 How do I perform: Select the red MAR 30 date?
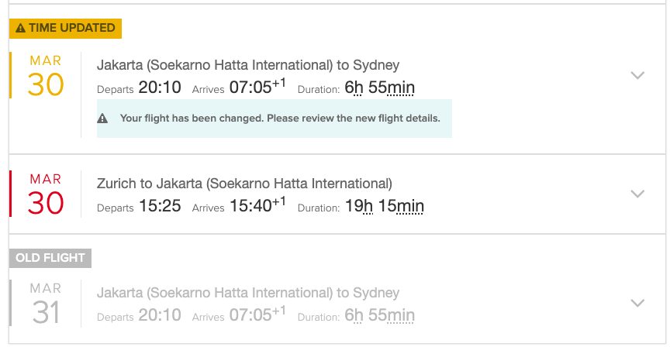46,194
